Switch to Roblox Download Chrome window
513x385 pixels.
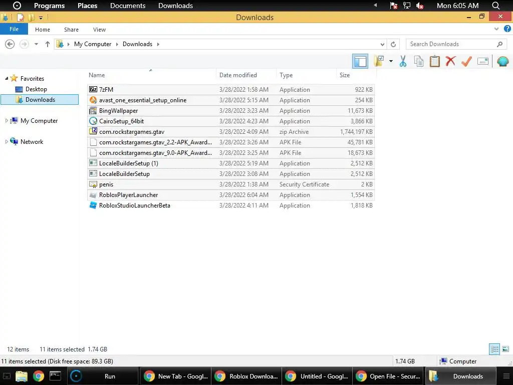[x=246, y=376]
